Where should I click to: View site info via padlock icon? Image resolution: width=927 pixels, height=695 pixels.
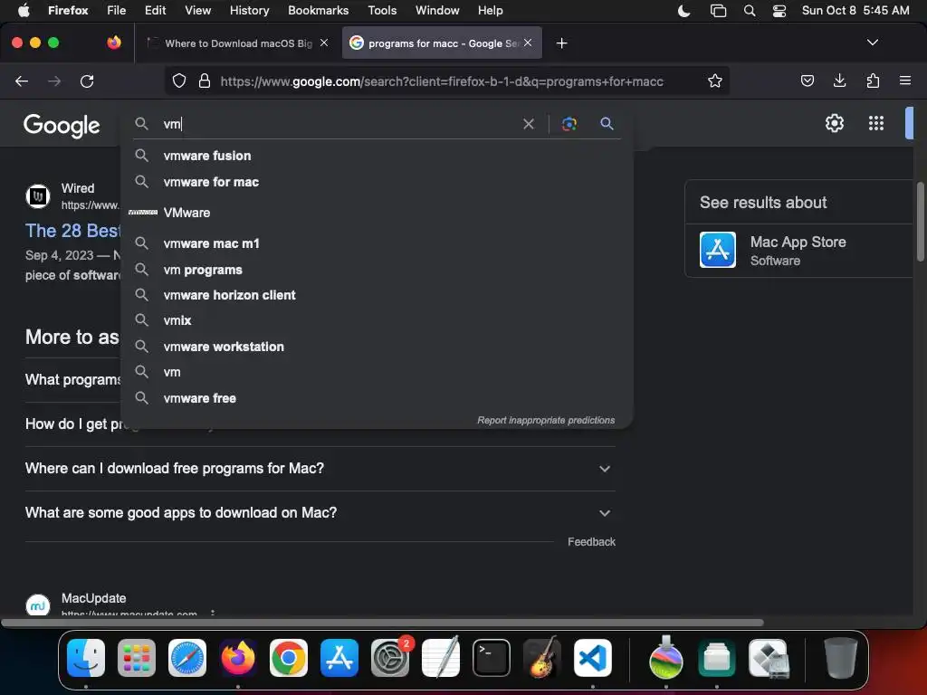(x=205, y=81)
